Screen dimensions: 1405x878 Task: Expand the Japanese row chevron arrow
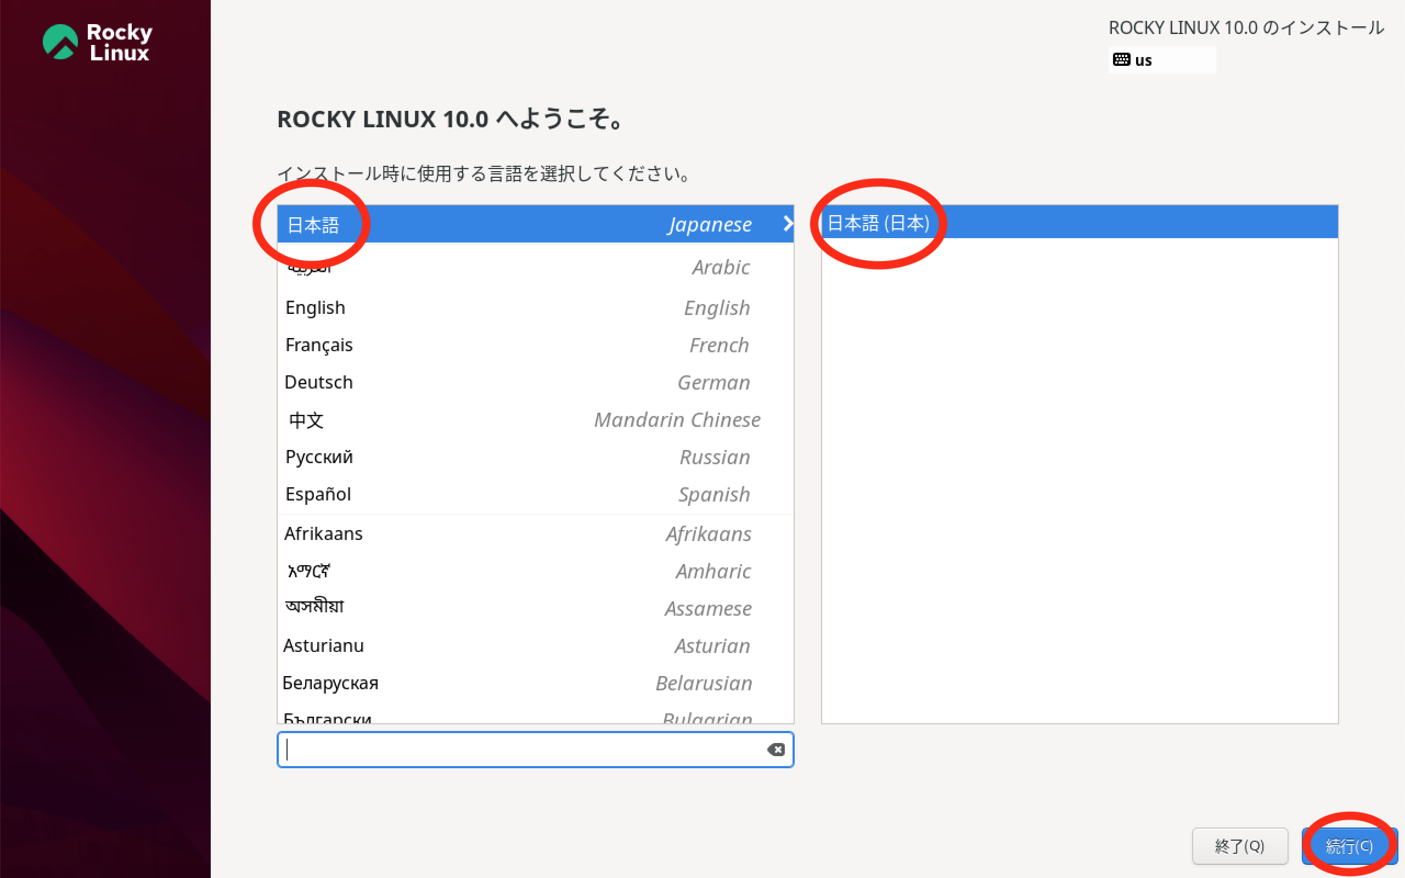tap(787, 223)
